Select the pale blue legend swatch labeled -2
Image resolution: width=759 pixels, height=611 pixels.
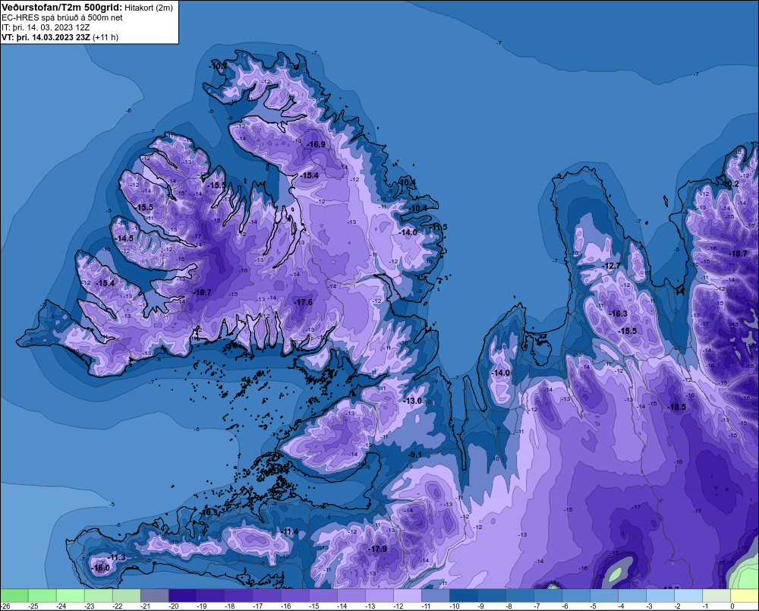[x=688, y=595]
